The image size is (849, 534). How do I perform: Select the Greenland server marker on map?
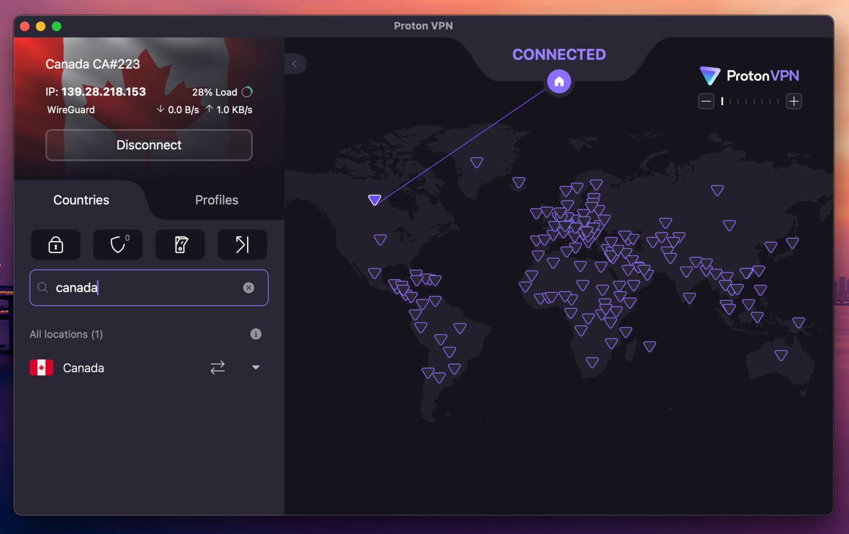476,162
